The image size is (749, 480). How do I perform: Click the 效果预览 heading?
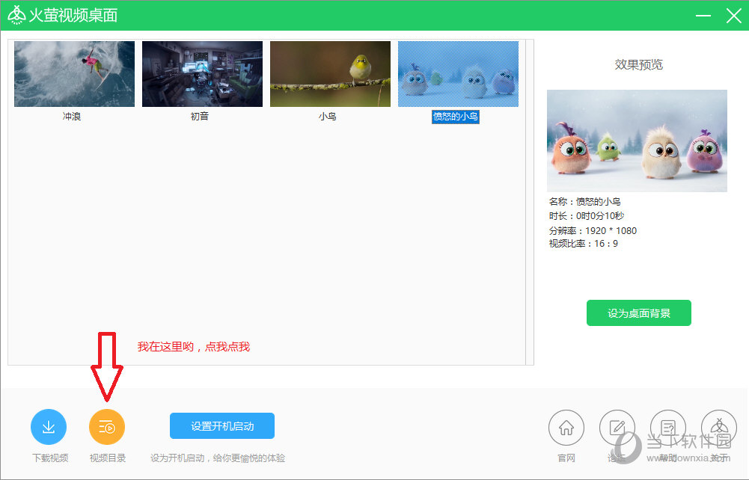click(639, 64)
